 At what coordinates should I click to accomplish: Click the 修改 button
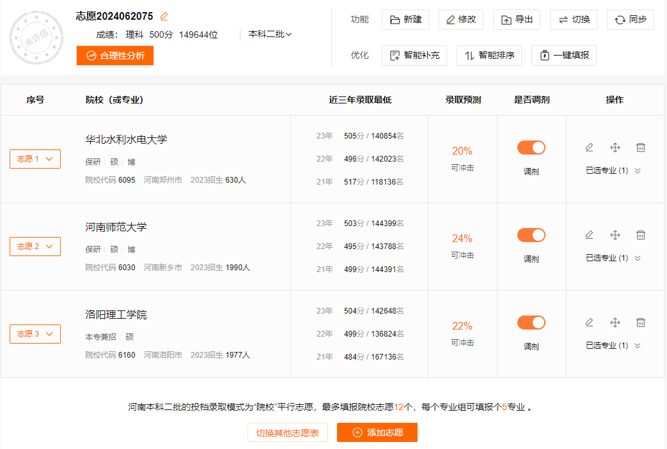[461, 20]
